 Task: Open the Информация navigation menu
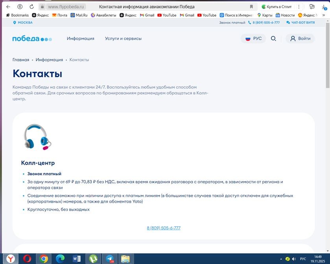click(x=81, y=38)
